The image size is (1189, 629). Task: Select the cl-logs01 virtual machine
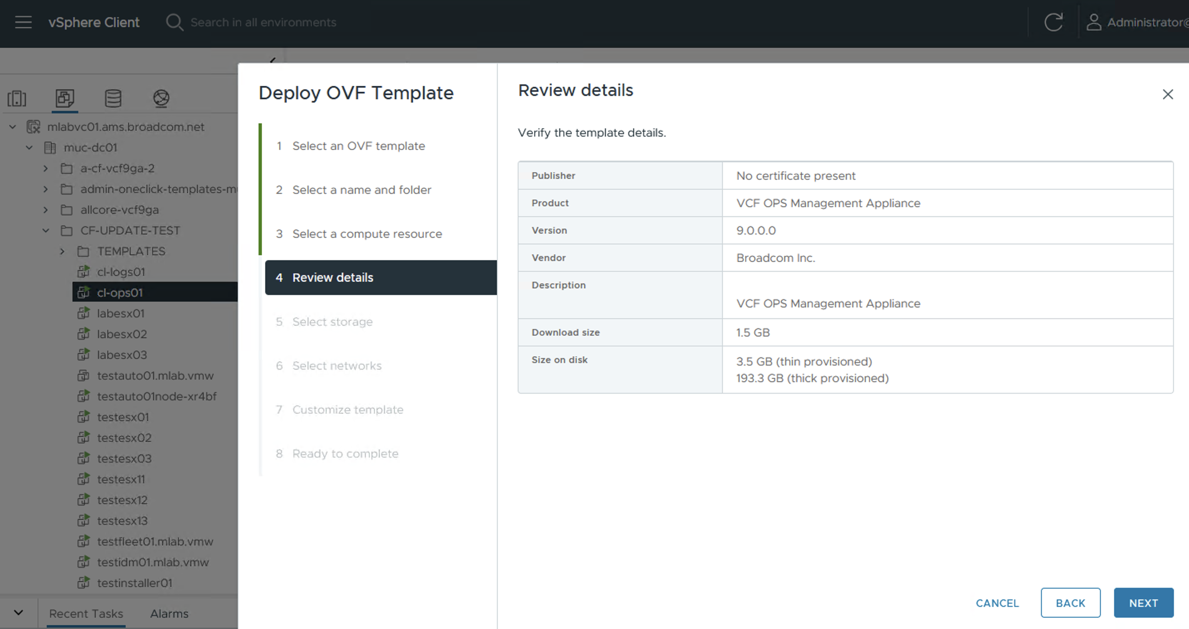121,272
